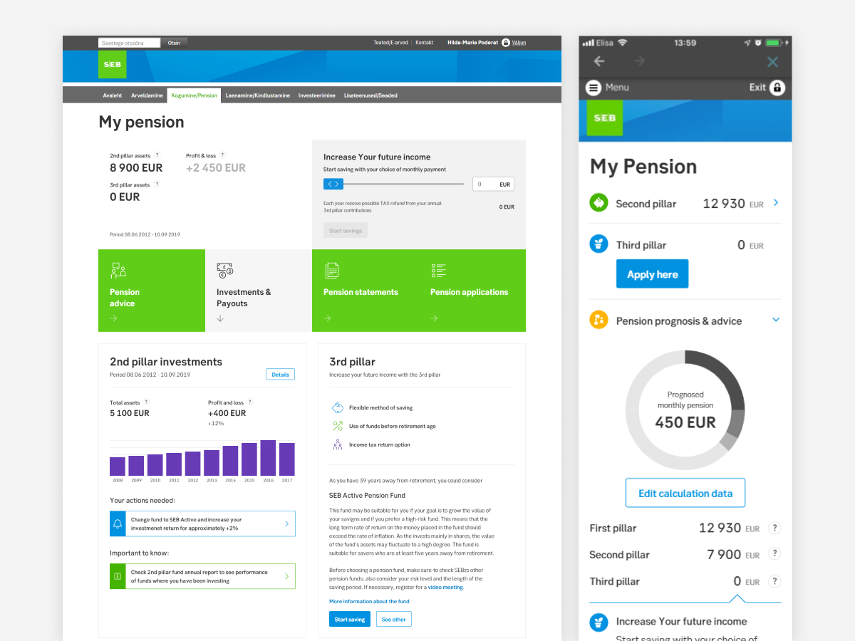Screen dimensions: 855x641
Task: Click the Pension applications list icon
Action: click(x=438, y=270)
